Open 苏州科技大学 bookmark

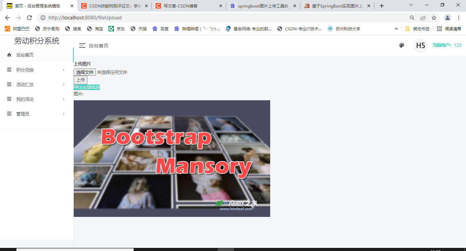[344, 29]
